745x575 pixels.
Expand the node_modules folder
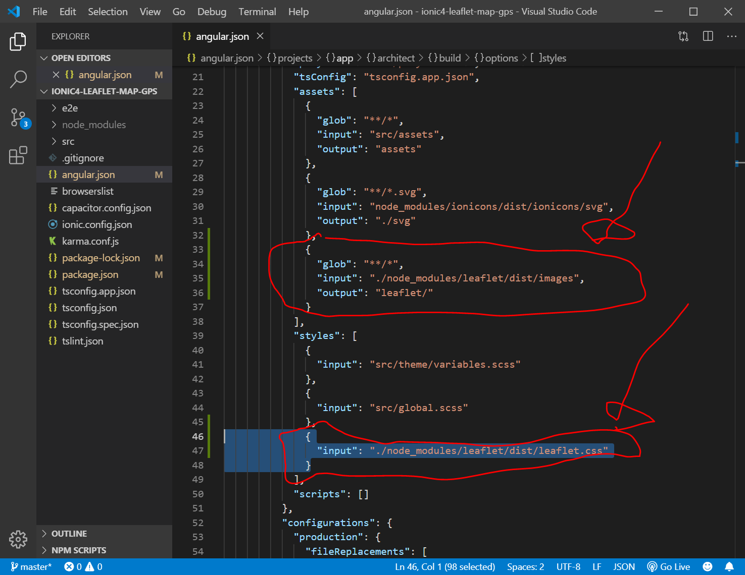[x=93, y=125]
